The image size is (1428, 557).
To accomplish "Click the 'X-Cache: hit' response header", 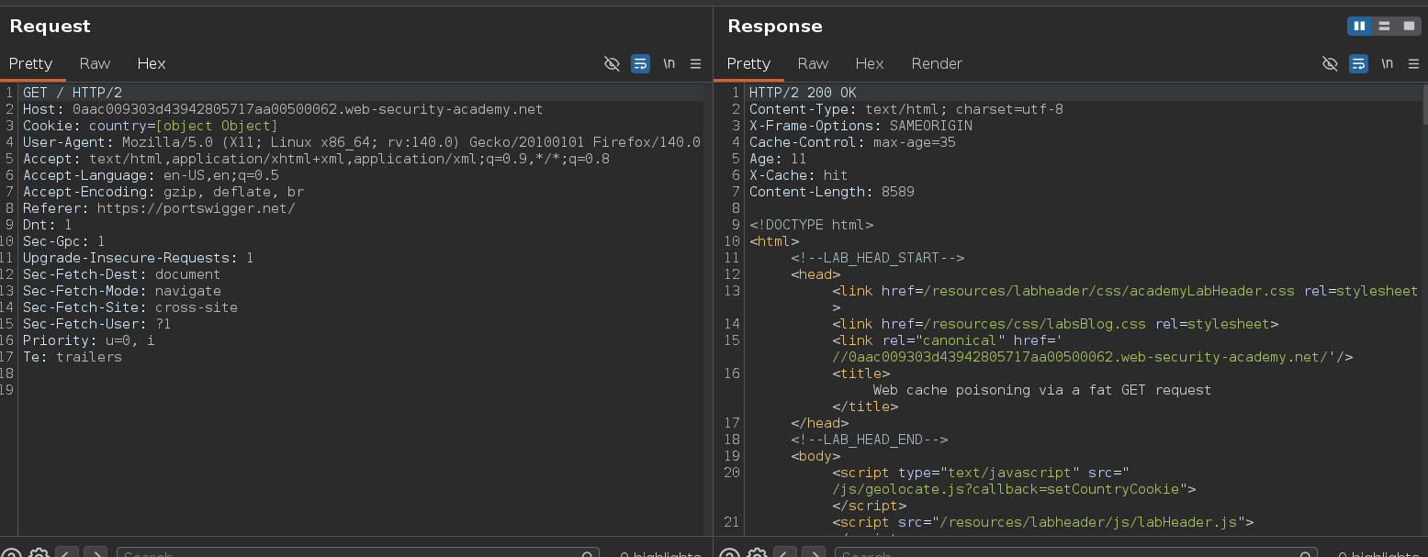I will coord(799,175).
